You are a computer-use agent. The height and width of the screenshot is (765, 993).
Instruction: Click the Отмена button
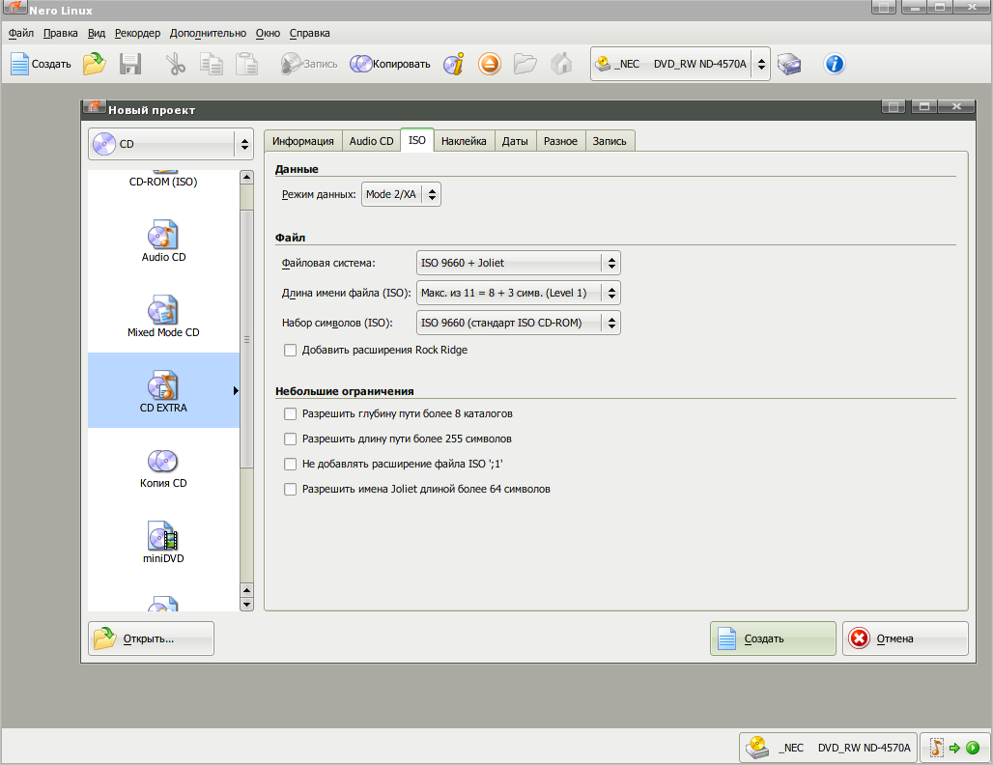905,638
